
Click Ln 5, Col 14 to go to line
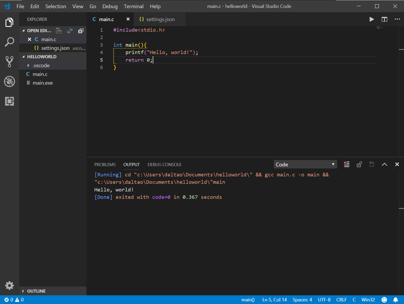click(275, 300)
